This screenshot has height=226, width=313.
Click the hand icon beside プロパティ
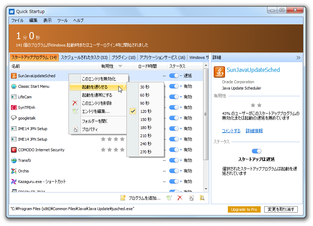(75, 129)
